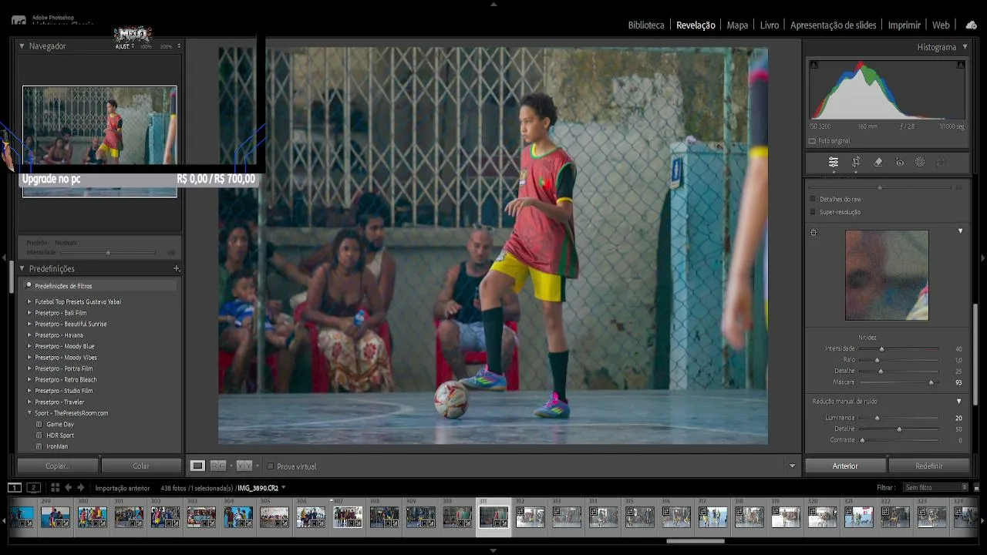987x555 pixels.
Task: Go forward with the right arrow
Action: click(x=80, y=487)
